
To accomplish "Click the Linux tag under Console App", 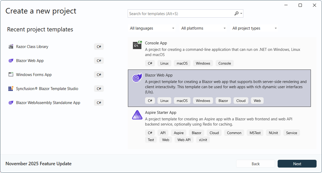I will (x=164, y=63).
